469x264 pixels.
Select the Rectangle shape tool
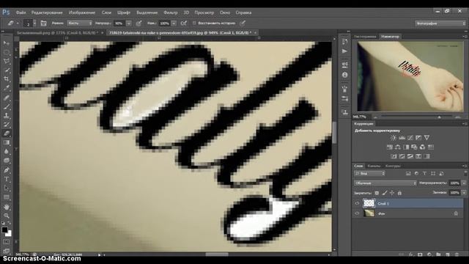(x=7, y=197)
